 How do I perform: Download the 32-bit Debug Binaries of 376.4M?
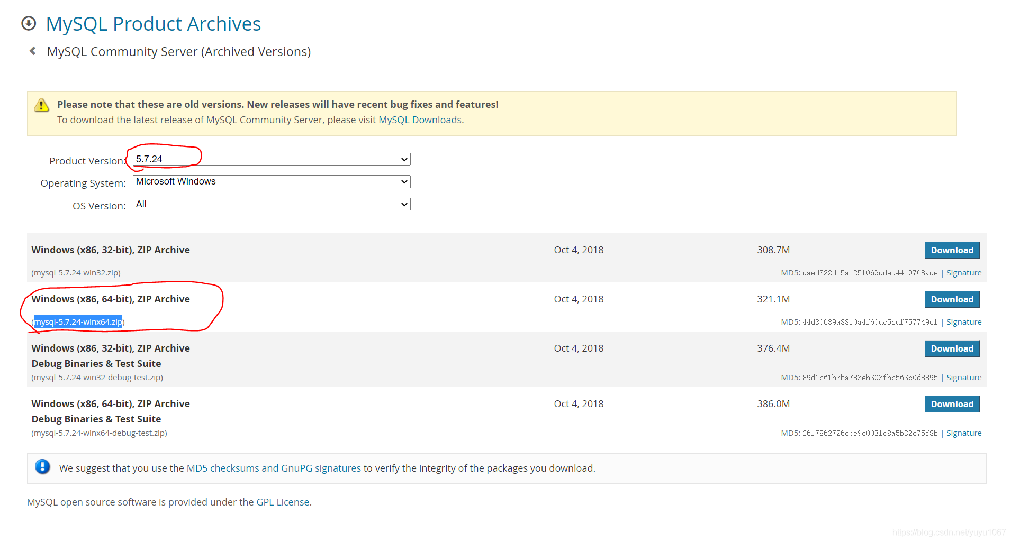[x=952, y=348]
